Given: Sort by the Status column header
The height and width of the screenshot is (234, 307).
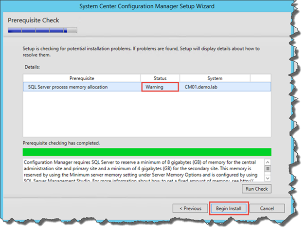Looking at the screenshot, I should click(x=160, y=78).
